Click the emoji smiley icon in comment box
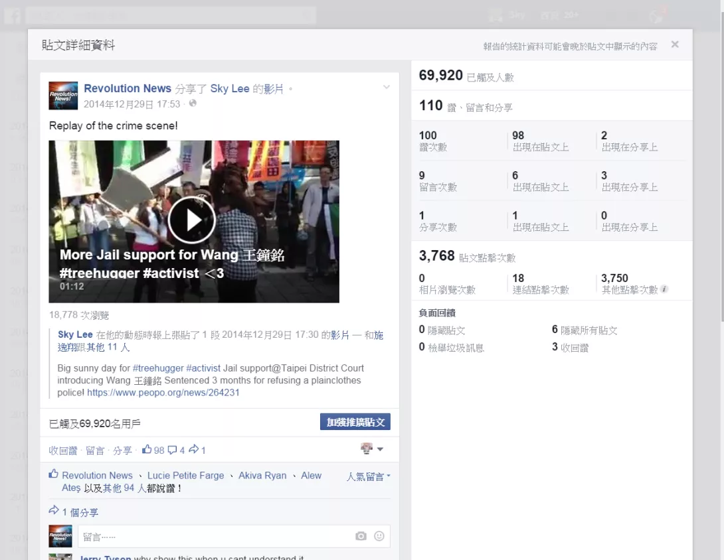This screenshot has height=560, width=724. click(379, 536)
